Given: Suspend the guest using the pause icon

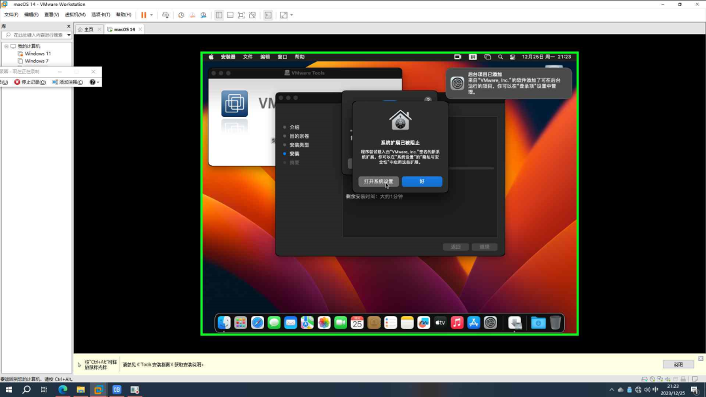Looking at the screenshot, I should 143,15.
